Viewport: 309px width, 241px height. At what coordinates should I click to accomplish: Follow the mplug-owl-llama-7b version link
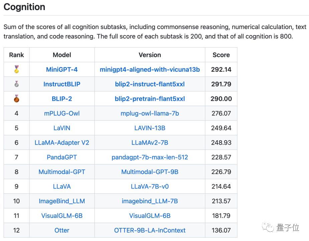(x=150, y=113)
